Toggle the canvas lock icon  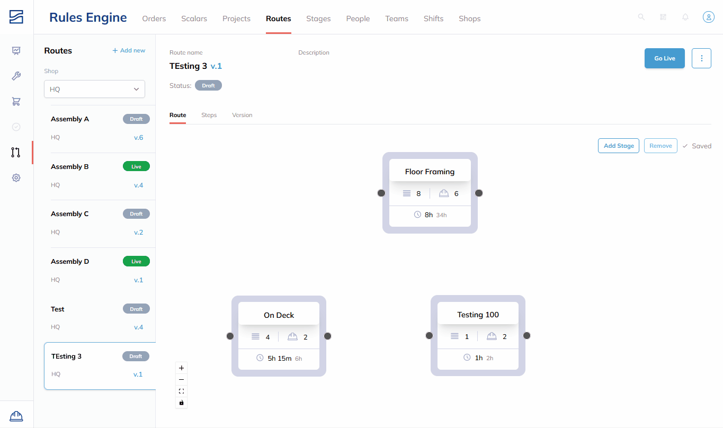click(182, 403)
